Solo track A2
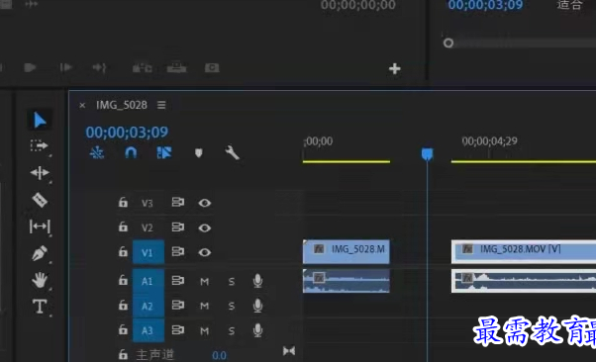Image resolution: width=596 pixels, height=362 pixels. (232, 306)
